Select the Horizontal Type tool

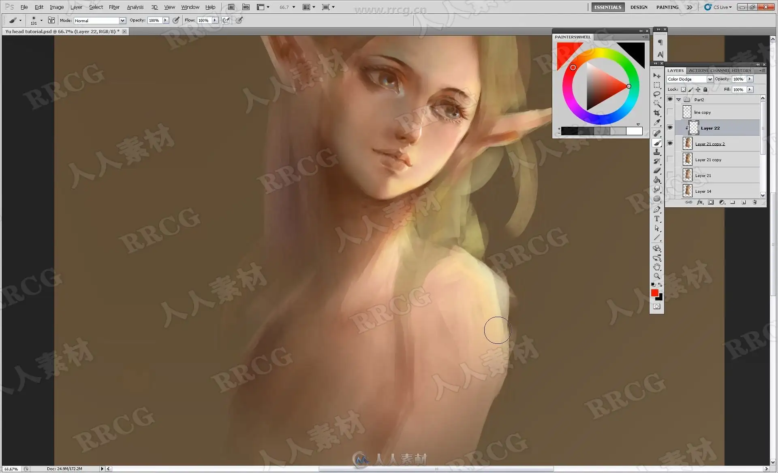click(x=657, y=219)
